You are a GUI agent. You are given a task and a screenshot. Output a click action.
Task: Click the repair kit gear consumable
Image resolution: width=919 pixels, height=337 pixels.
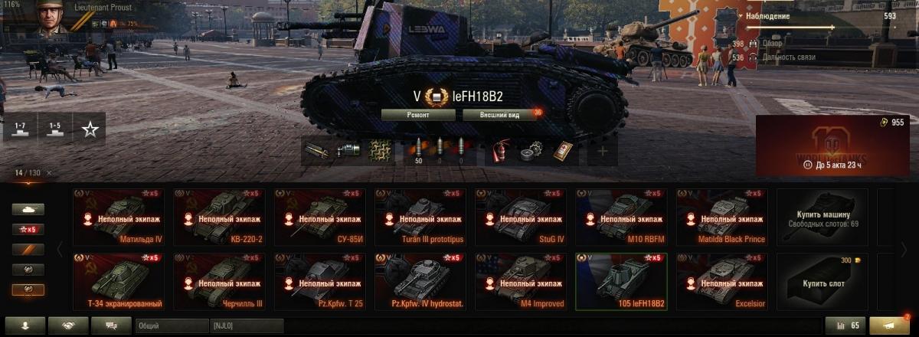coord(532,152)
